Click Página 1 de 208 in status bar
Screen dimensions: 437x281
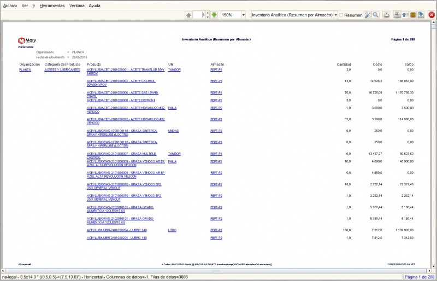pyautogui.click(x=420, y=277)
